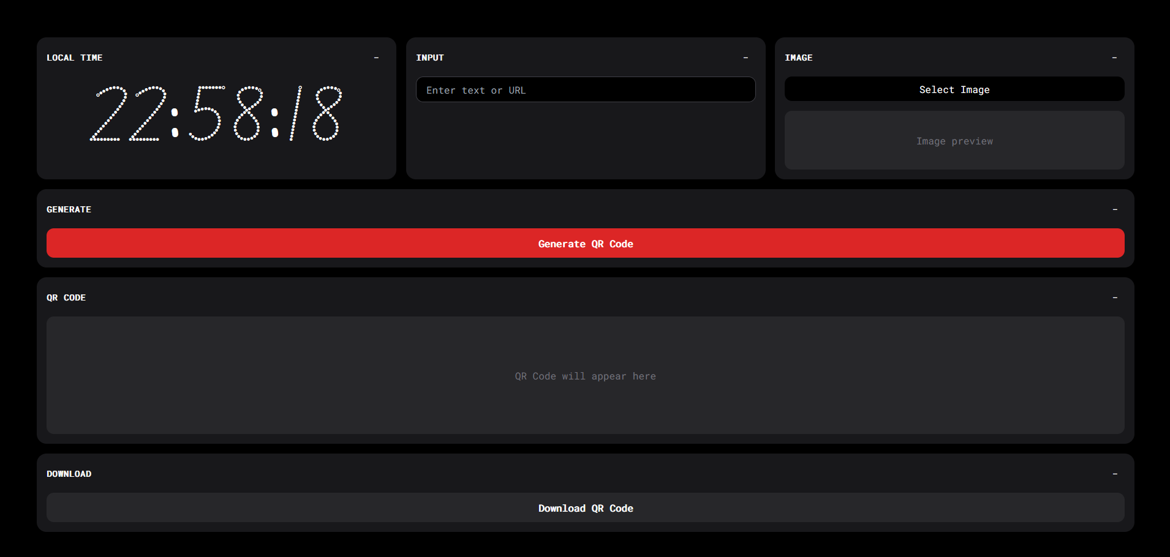This screenshot has width=1170, height=557.
Task: Click the seconds digits of the clock
Action: 315,114
